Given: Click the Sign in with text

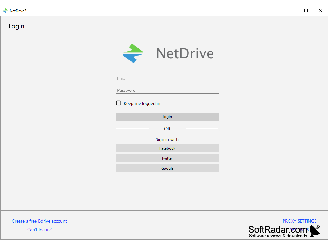Looking at the screenshot, I should pos(167,139).
